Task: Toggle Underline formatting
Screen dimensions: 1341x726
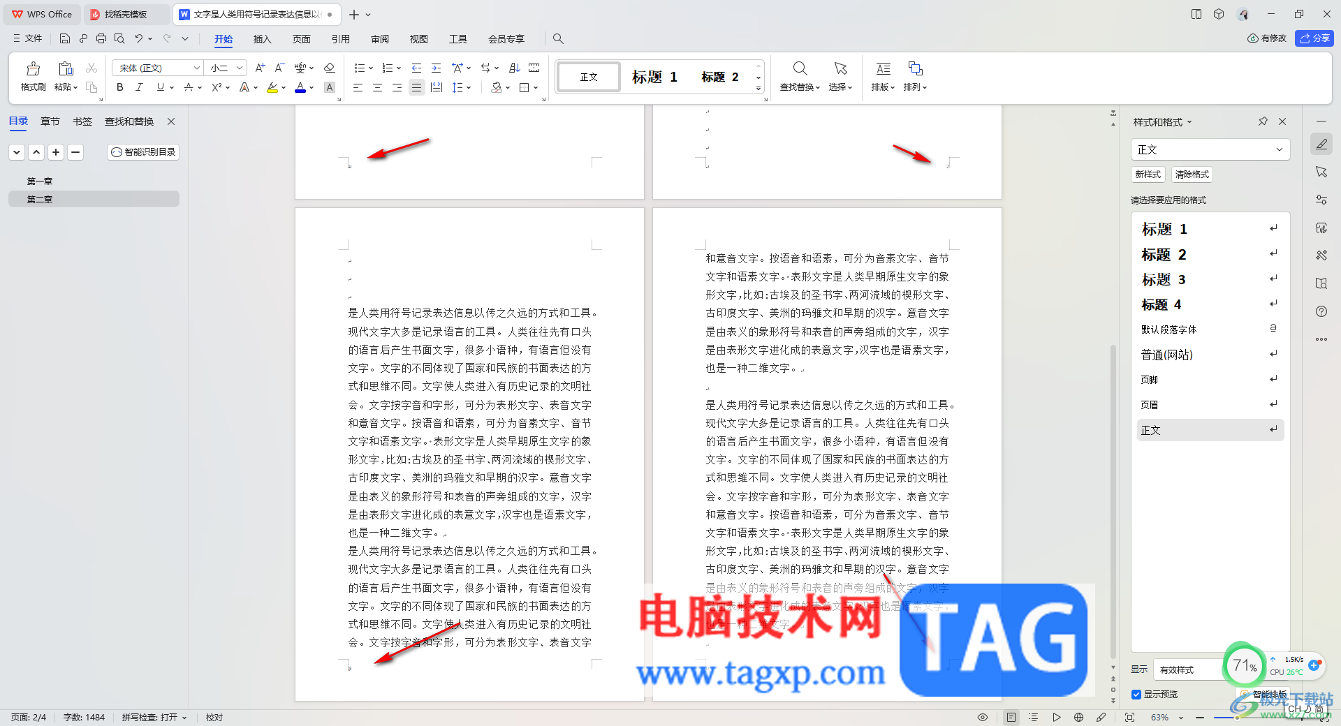Action: click(160, 87)
